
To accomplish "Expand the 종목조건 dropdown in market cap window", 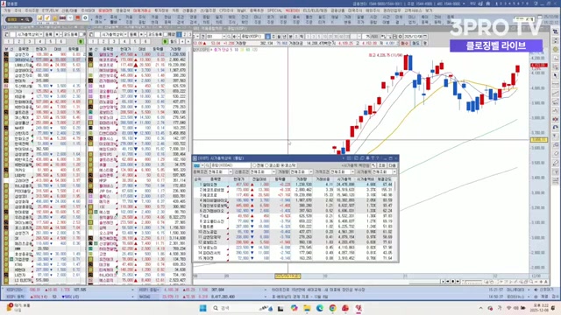I will [230, 171].
